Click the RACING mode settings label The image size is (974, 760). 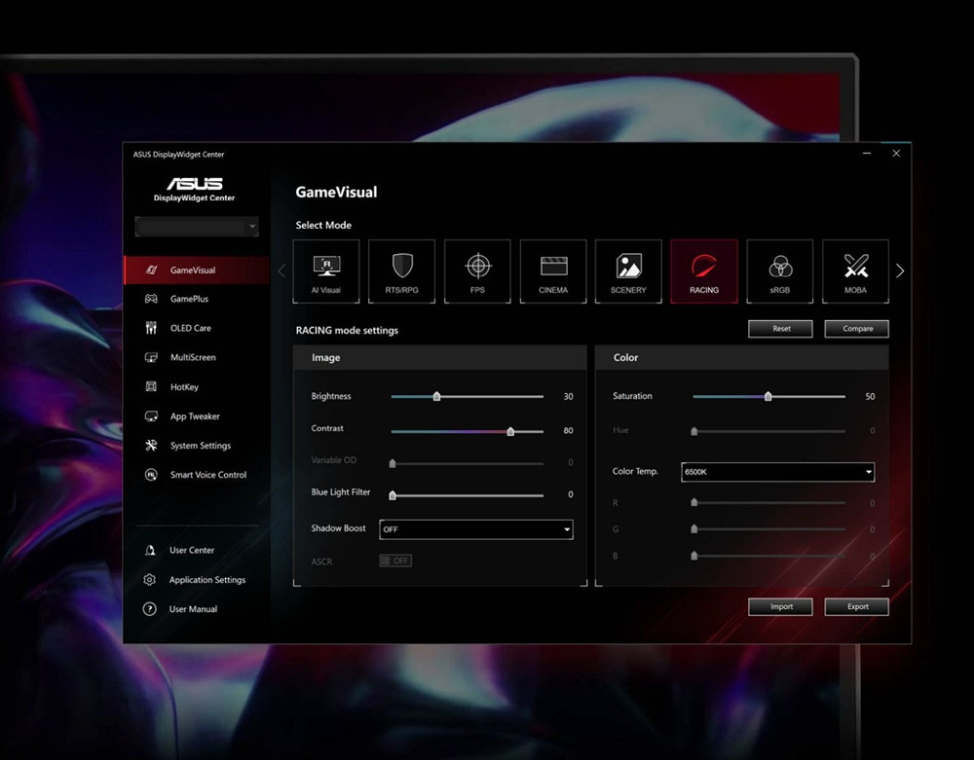348,330
